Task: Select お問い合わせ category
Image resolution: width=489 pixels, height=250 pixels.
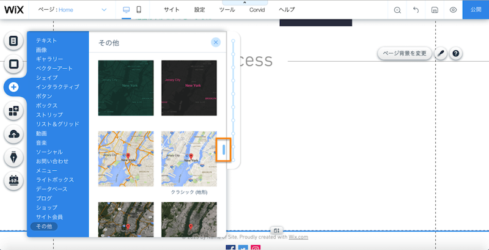Action: [52, 161]
